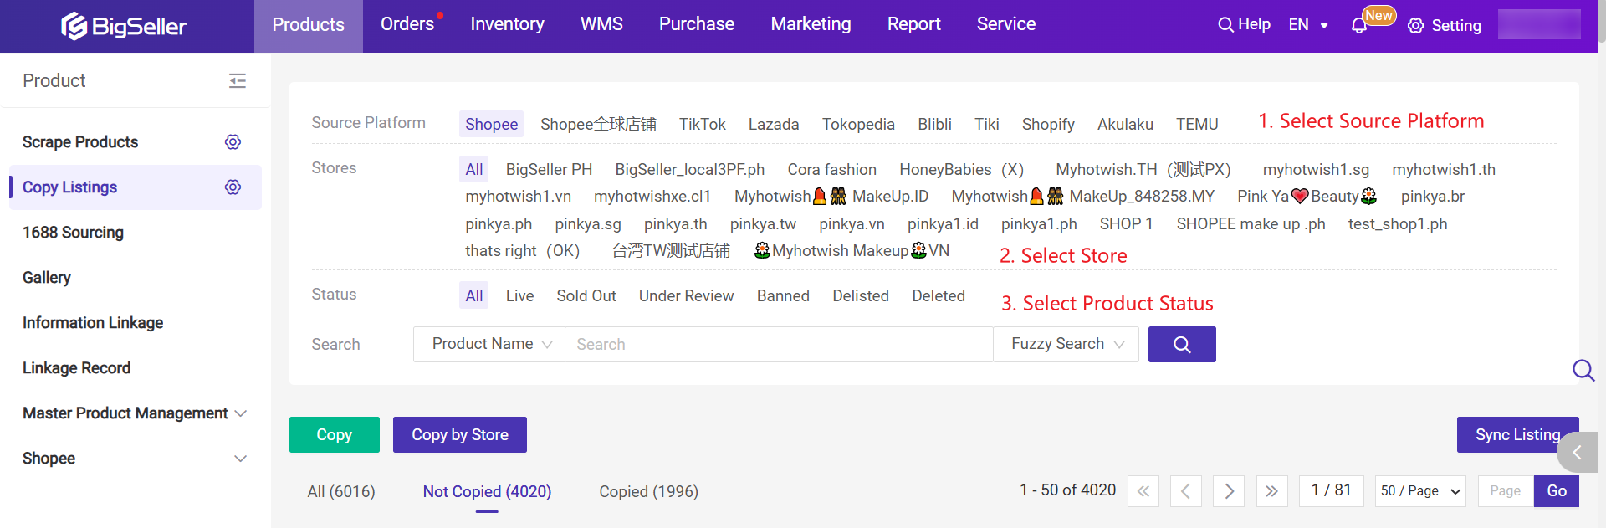Open Fuzzy Search mode dropdown
This screenshot has height=528, width=1606.
(1066, 344)
